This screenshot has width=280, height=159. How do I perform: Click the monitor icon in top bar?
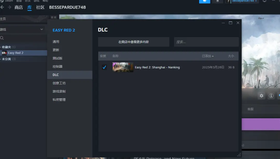264,1
